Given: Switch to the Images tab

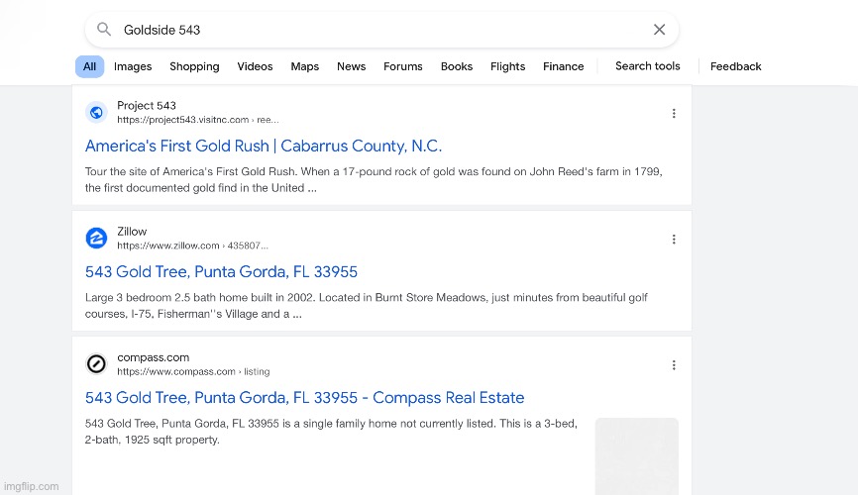Looking at the screenshot, I should coord(133,66).
